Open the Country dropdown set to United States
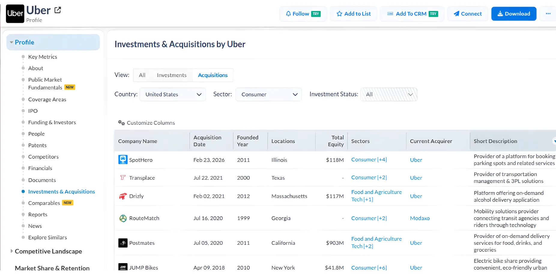 pos(173,94)
